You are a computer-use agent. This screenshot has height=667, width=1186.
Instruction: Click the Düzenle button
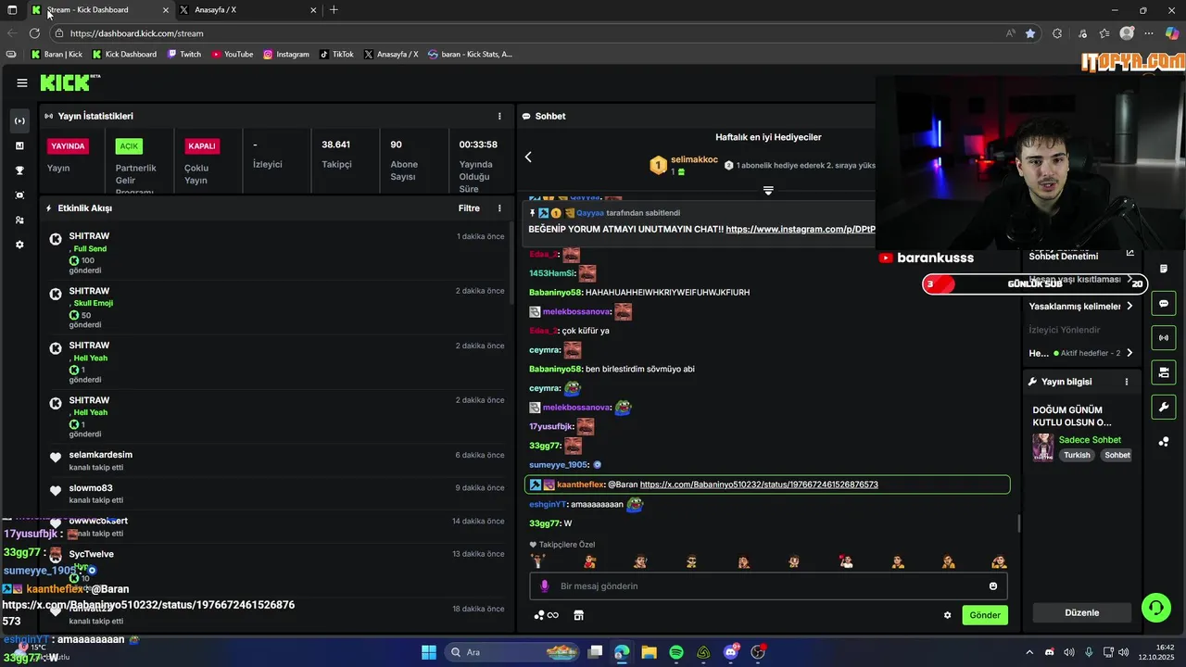coord(1082,613)
